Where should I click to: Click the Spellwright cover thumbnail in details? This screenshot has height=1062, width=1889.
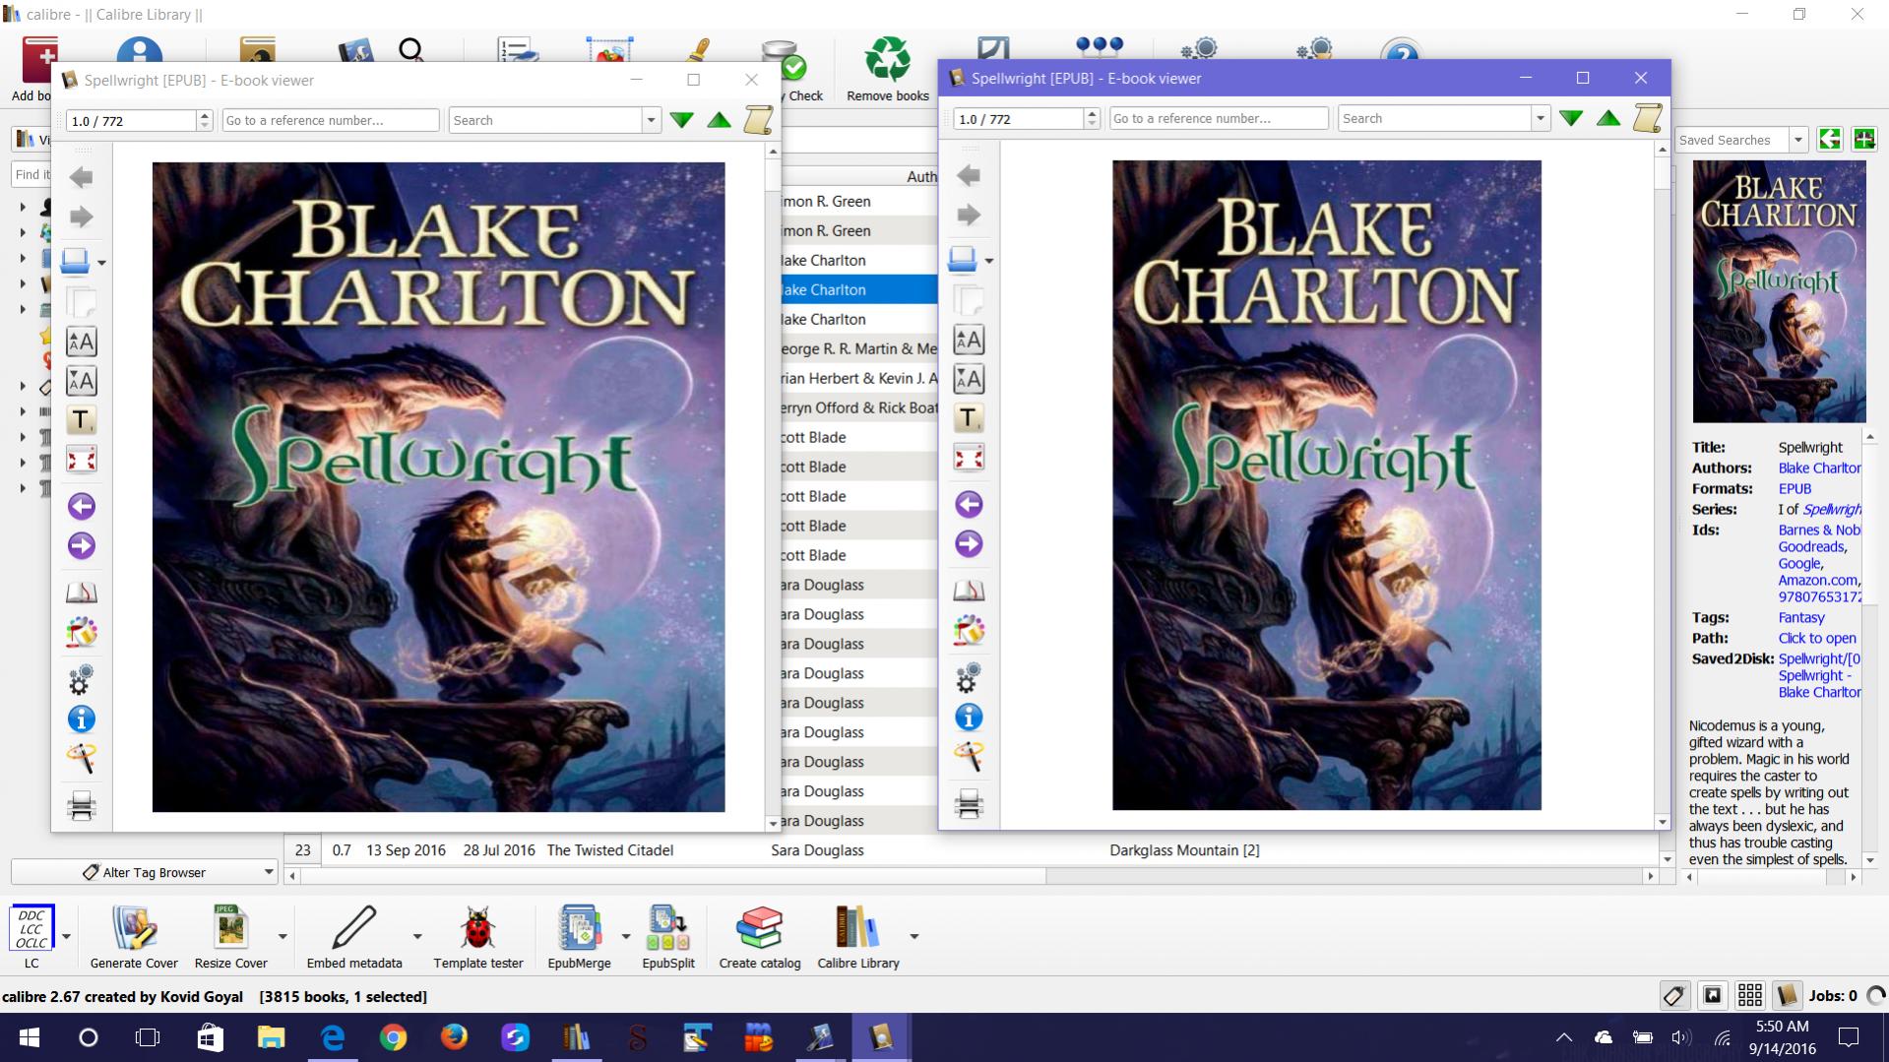point(1779,291)
